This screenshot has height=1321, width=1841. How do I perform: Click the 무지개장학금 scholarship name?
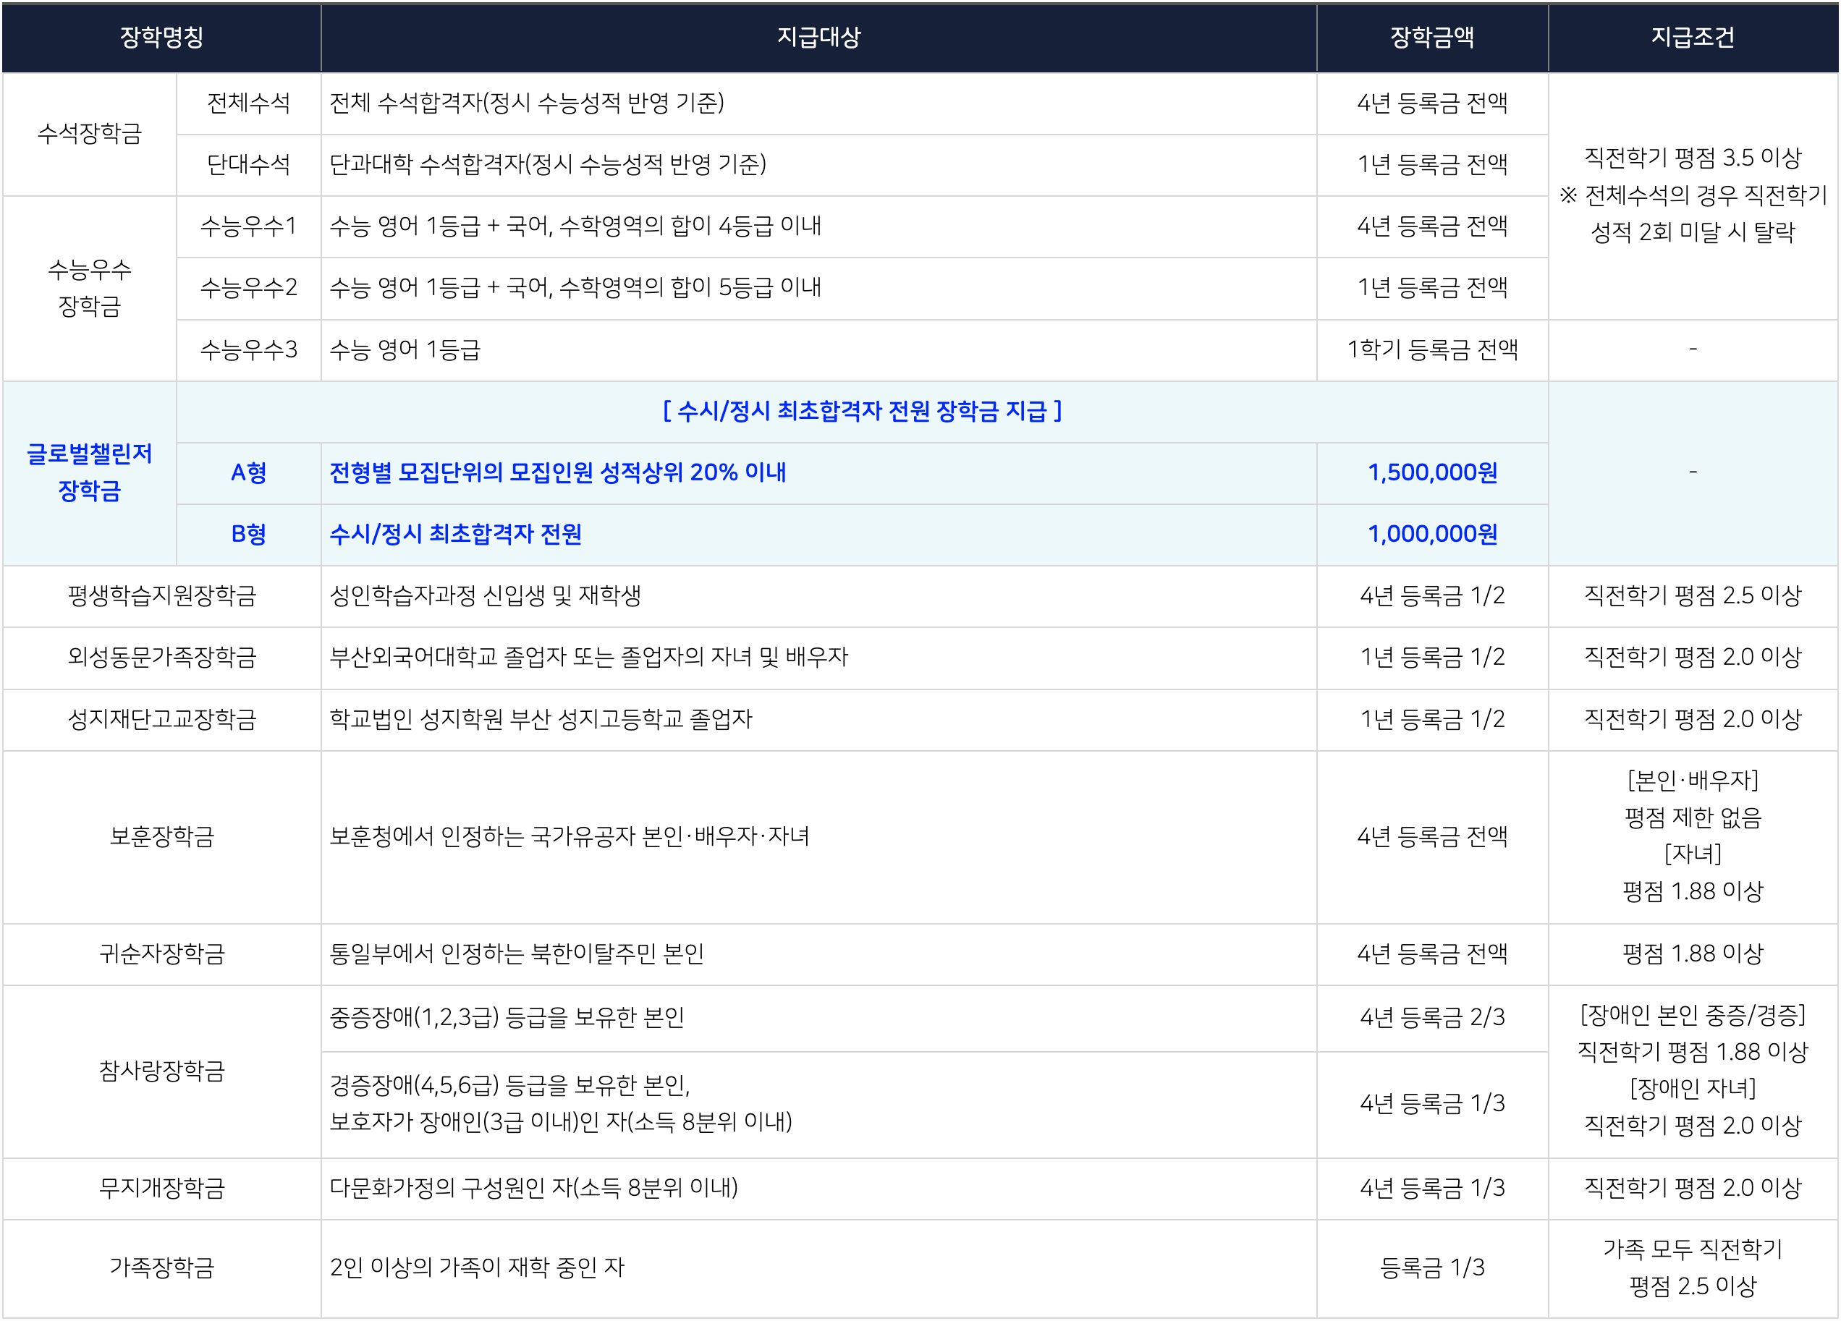(x=161, y=1189)
